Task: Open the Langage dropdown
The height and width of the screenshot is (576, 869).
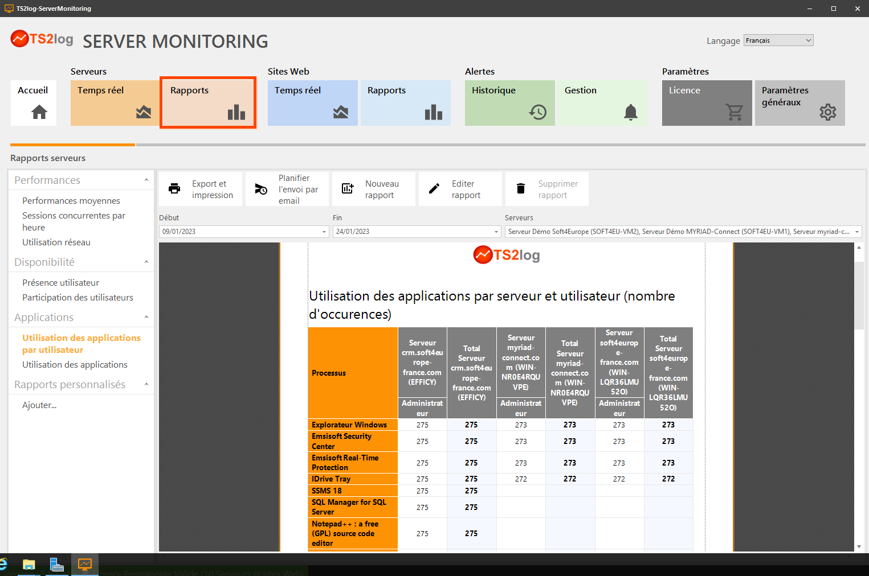Action: (778, 40)
